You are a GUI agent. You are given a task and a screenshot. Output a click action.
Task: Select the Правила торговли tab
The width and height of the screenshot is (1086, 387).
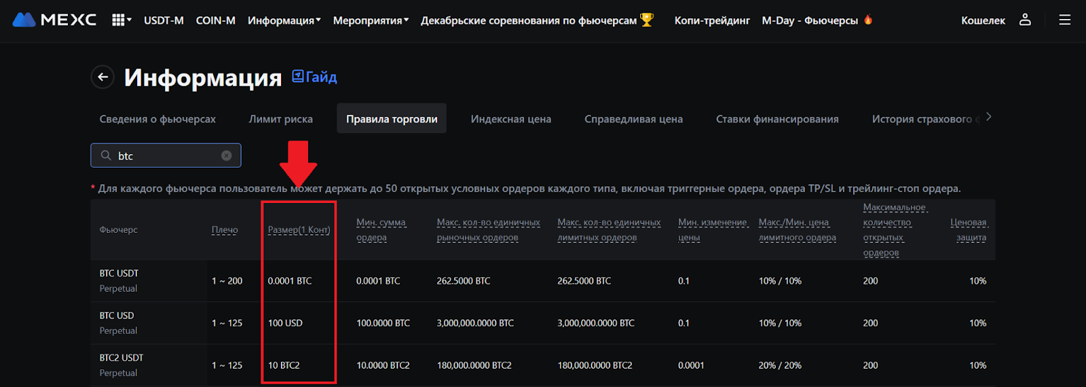[392, 119]
